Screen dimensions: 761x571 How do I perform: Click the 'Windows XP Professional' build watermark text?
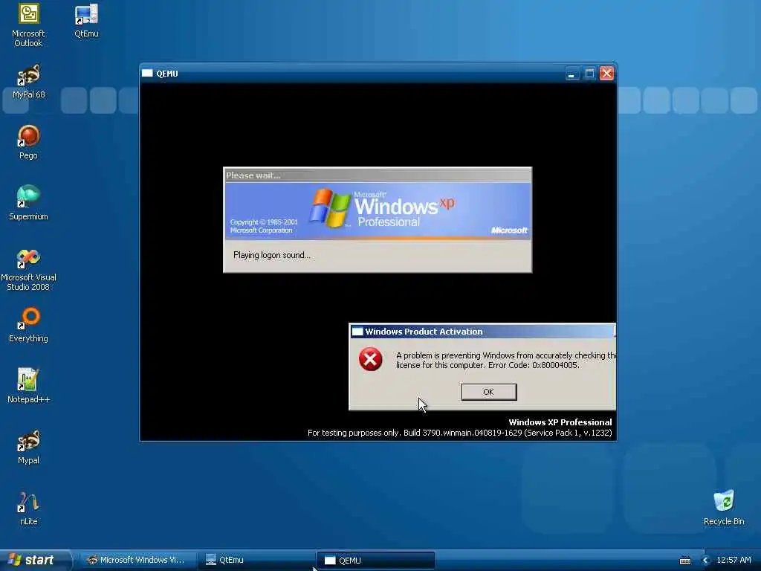[560, 422]
